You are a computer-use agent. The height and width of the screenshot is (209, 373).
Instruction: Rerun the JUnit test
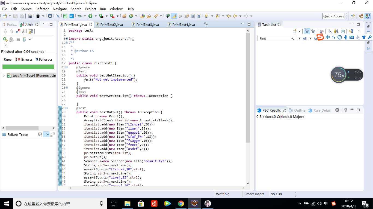pos(5,39)
